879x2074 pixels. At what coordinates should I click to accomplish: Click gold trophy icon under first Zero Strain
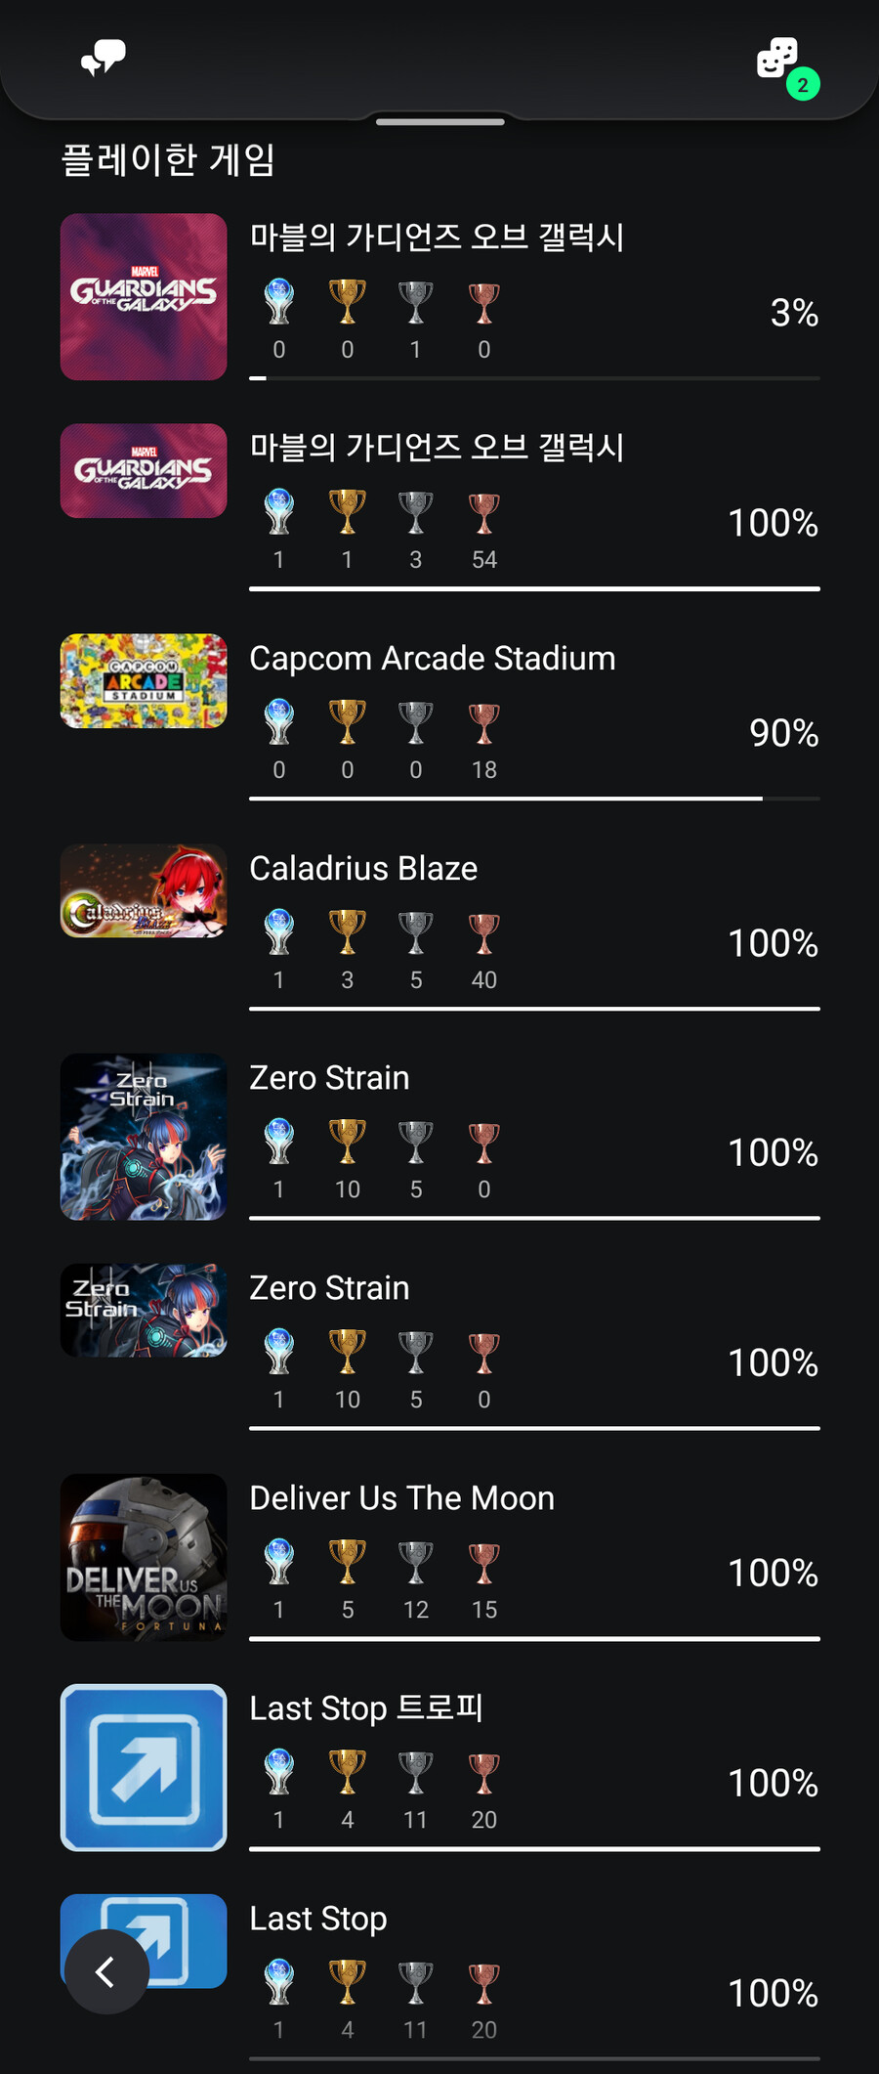coord(348,1142)
